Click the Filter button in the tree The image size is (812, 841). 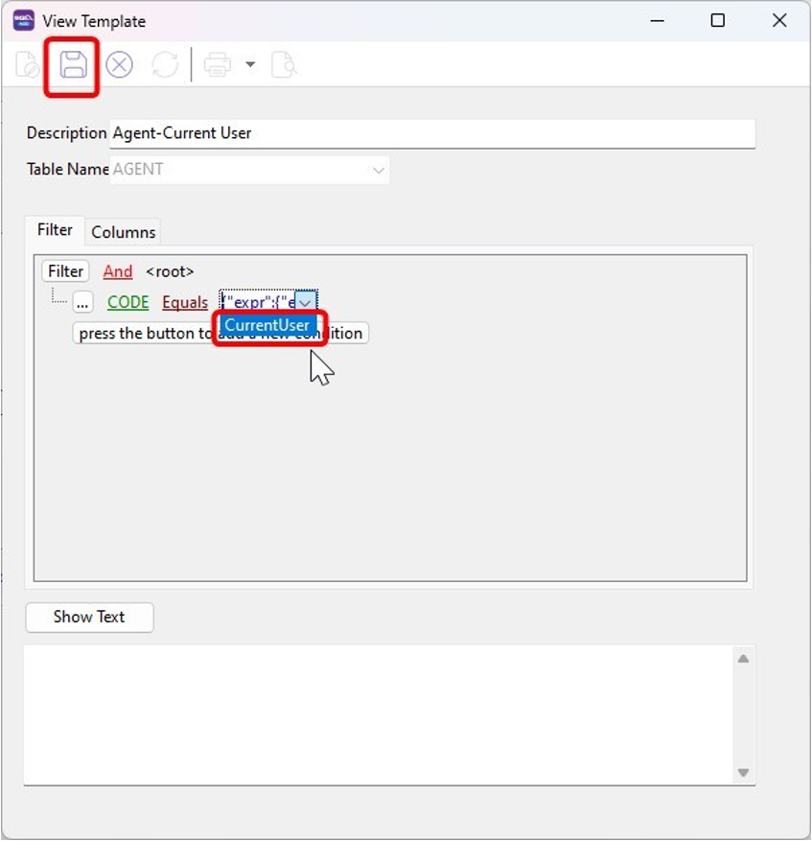click(65, 271)
